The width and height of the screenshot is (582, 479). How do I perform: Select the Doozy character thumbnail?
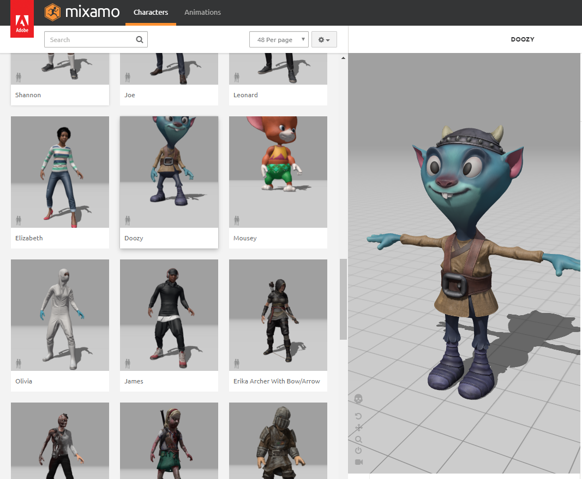click(x=169, y=172)
